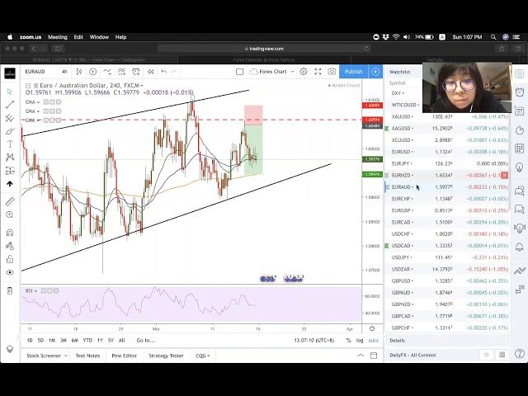
Task: Select the trend line drawing tool
Action: 10,105
